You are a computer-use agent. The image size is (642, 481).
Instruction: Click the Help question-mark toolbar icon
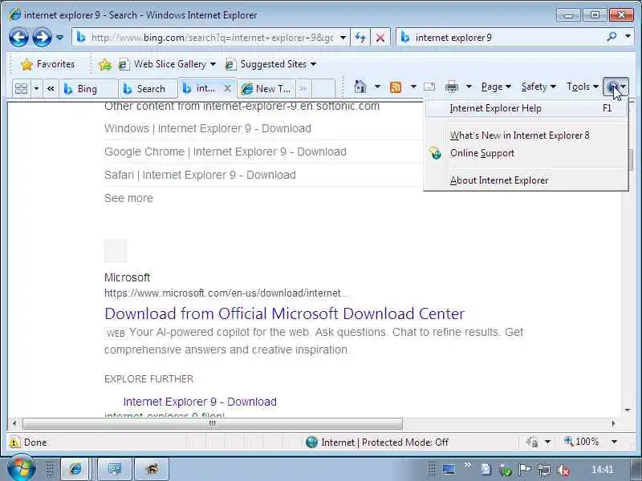point(616,87)
